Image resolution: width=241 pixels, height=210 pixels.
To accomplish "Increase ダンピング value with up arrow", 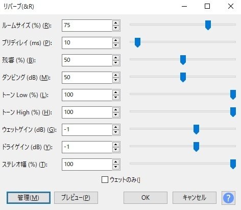I will pyautogui.click(x=116, y=75).
